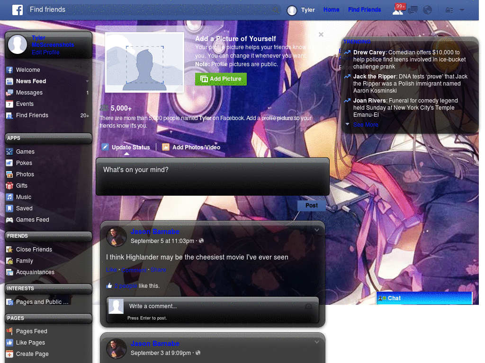The image size is (485, 363).
Task: Click the Facebook logo icon
Action: coord(18,10)
